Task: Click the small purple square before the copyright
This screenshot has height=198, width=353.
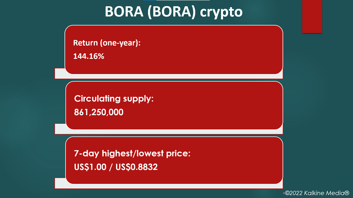Action: (x=284, y=193)
